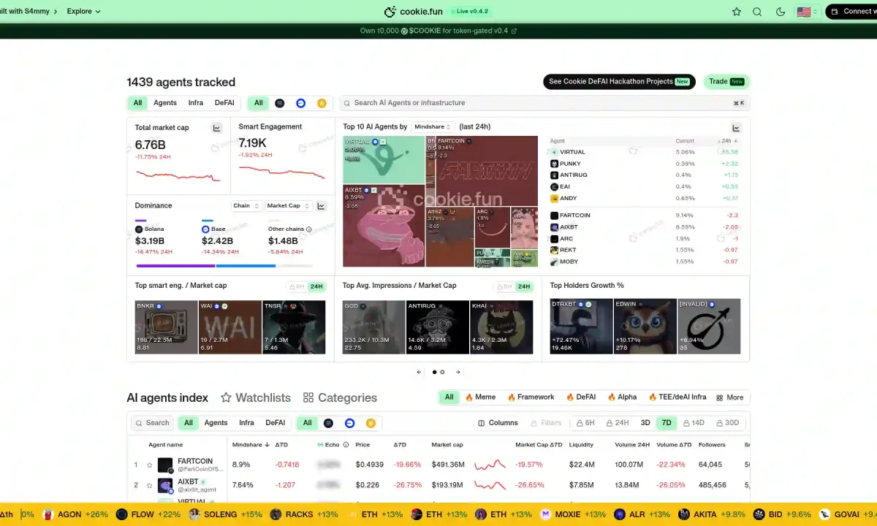This screenshot has height=526, width=877.
Task: Open the search magnifier icon in header
Action: pyautogui.click(x=757, y=12)
